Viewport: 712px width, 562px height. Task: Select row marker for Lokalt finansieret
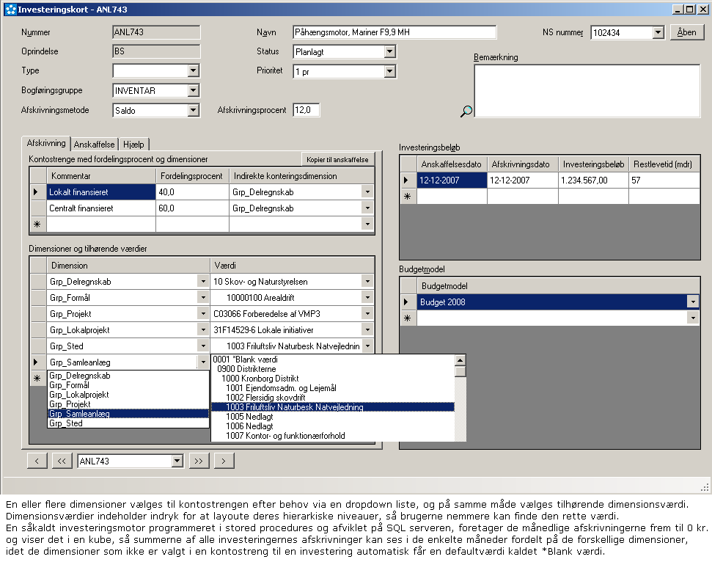(x=38, y=192)
